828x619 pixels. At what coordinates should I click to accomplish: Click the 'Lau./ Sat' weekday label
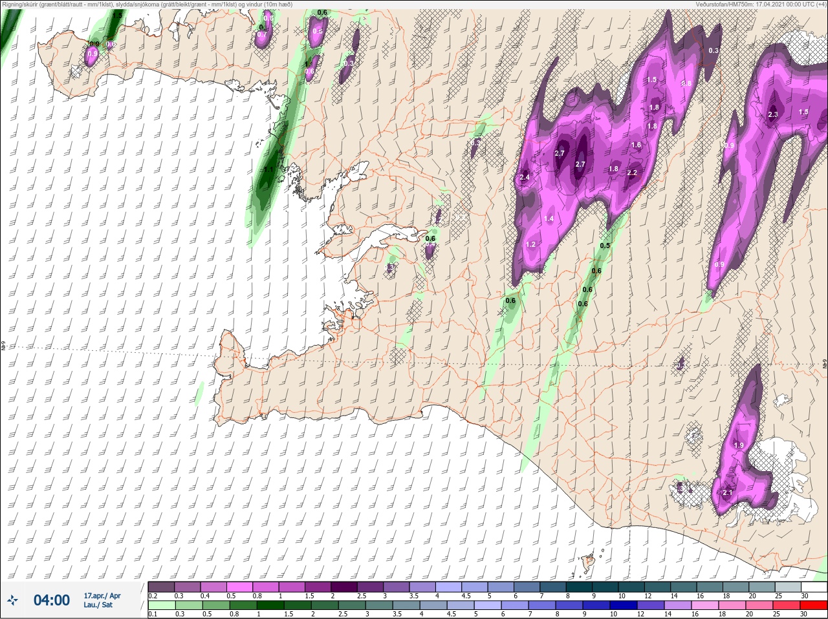pos(98,605)
